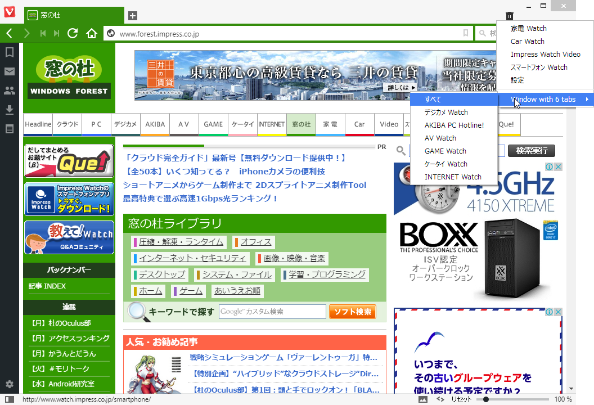Open the Notes panel in the sidebar
The width and height of the screenshot is (594, 405).
coord(9,128)
